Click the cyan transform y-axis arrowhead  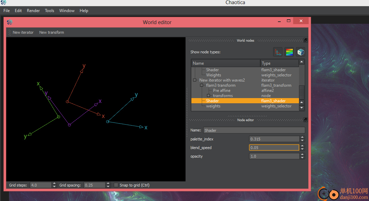pos(132,99)
